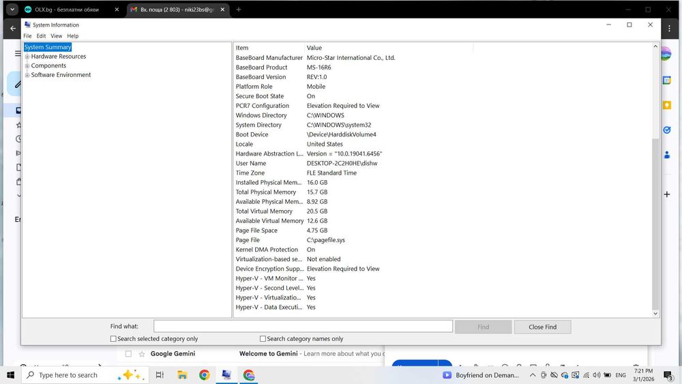Expand the Components tree node
The width and height of the screenshot is (682, 384).
pos(27,65)
